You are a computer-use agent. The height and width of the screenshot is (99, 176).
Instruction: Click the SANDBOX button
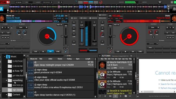pyautogui.click(x=103, y=15)
